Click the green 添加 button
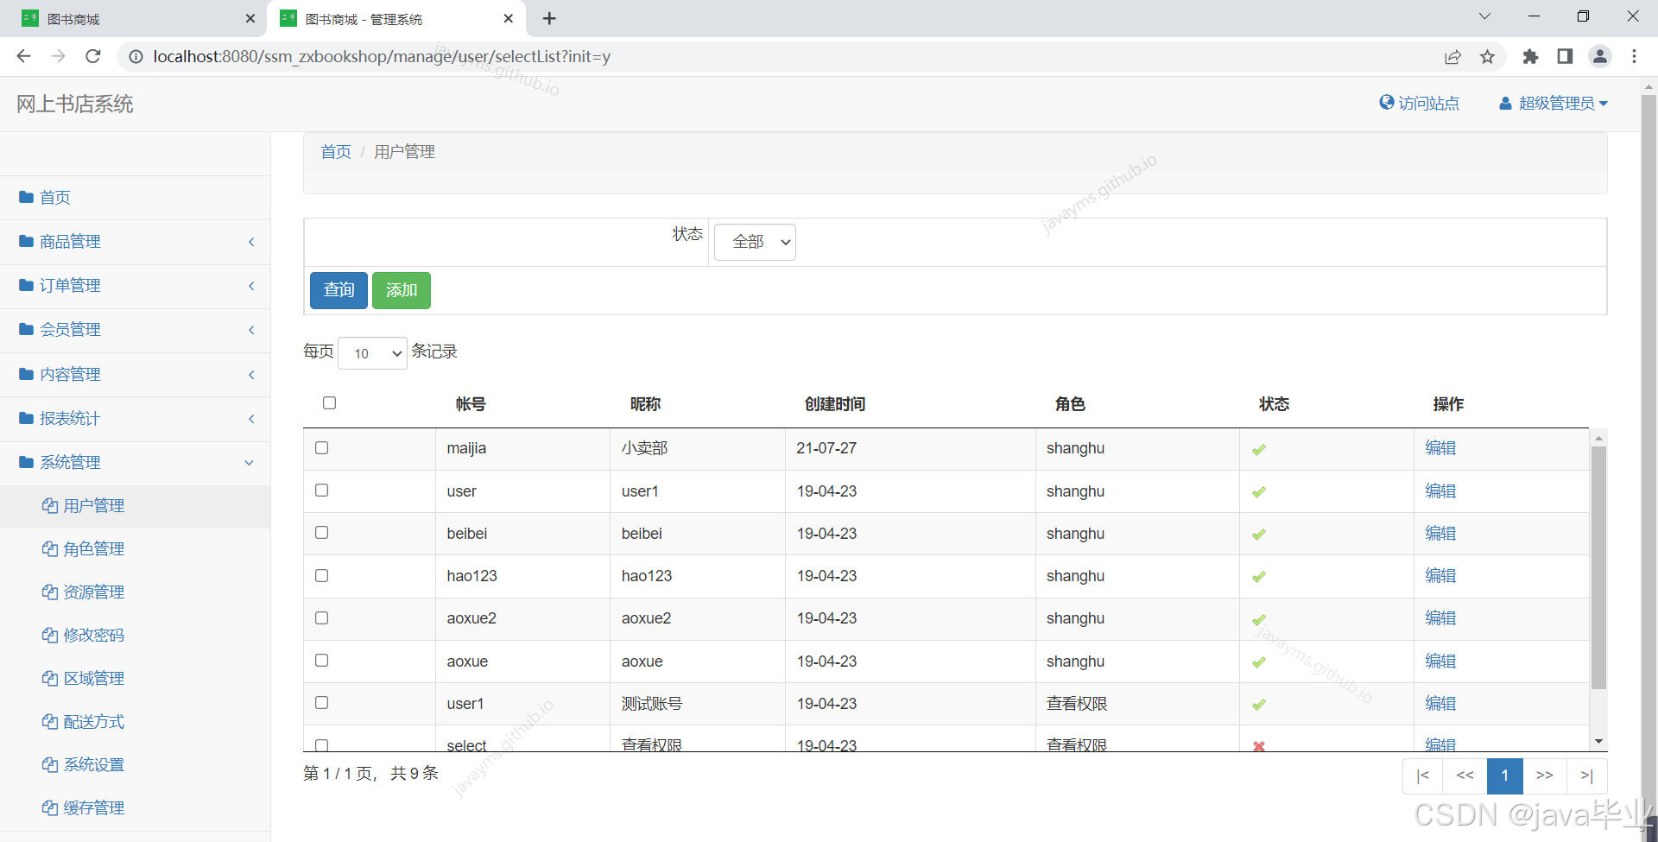Viewport: 1658px width, 842px height. coord(402,290)
